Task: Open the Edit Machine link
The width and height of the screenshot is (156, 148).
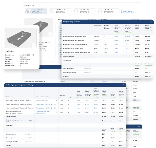Action: pyautogui.click(x=90, y=19)
